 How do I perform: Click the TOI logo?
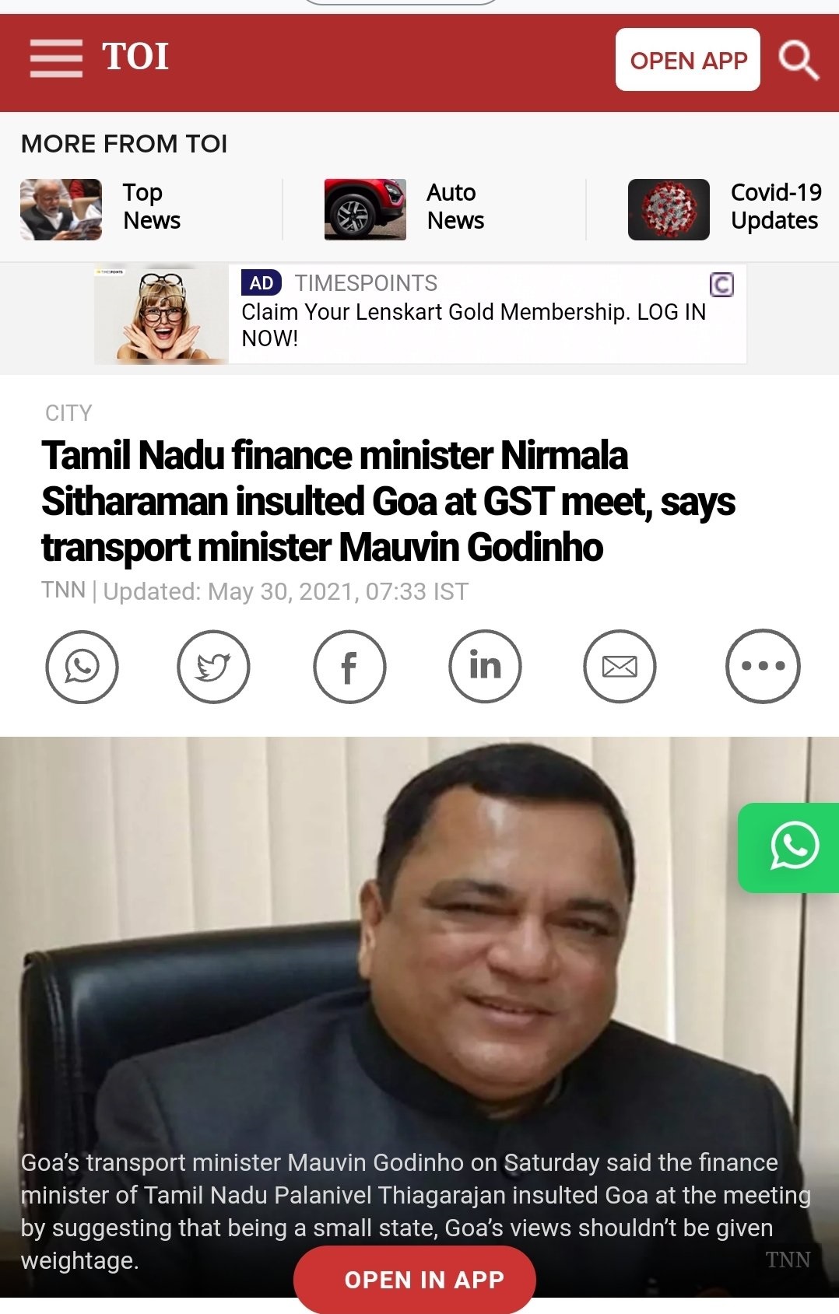[x=135, y=57]
